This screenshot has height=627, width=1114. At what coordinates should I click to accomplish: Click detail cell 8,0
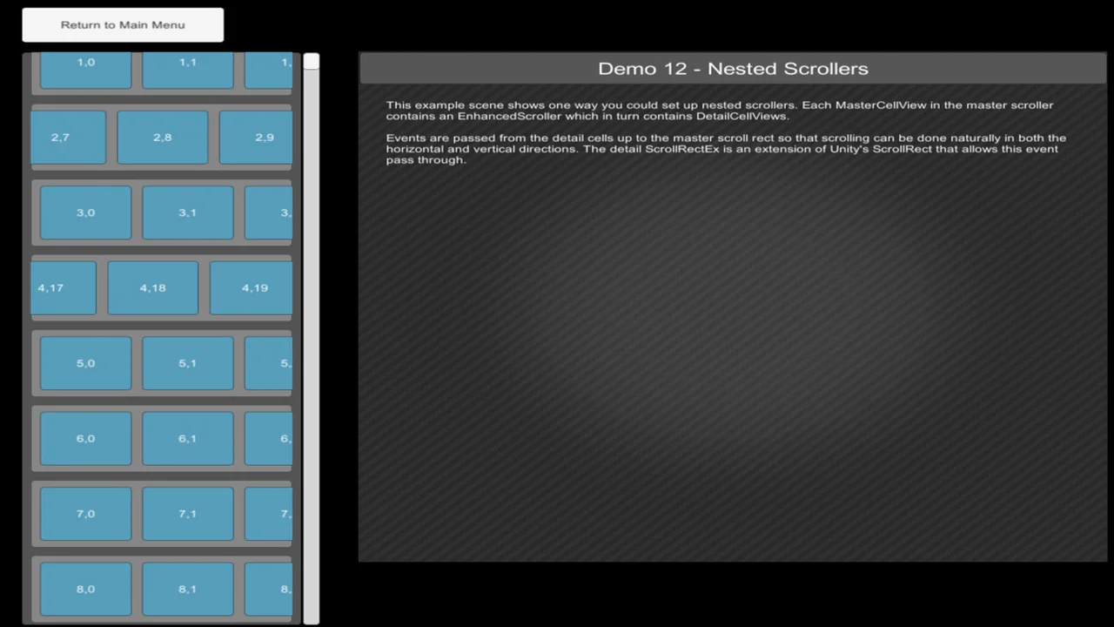point(85,590)
